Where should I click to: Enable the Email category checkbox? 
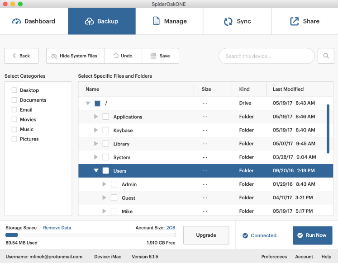click(14, 109)
